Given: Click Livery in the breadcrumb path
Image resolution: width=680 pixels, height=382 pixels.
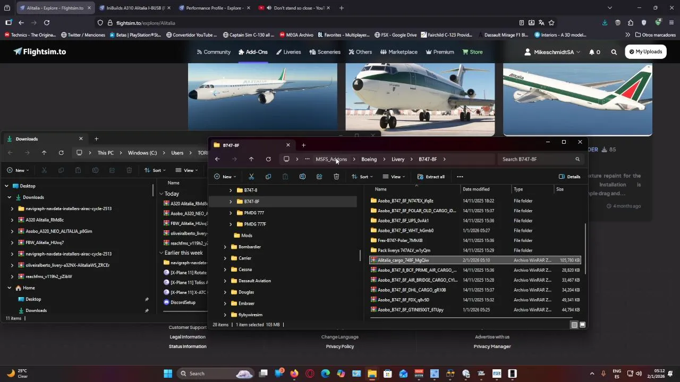Looking at the screenshot, I should 398,159.
